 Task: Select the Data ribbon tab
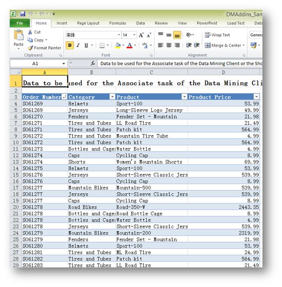(x=141, y=23)
